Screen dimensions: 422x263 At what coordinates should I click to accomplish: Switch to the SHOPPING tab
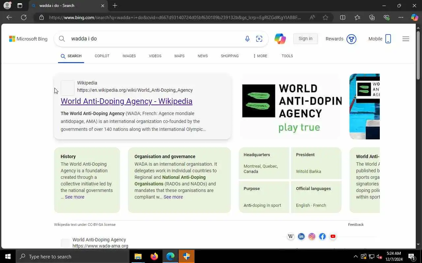tap(230, 56)
